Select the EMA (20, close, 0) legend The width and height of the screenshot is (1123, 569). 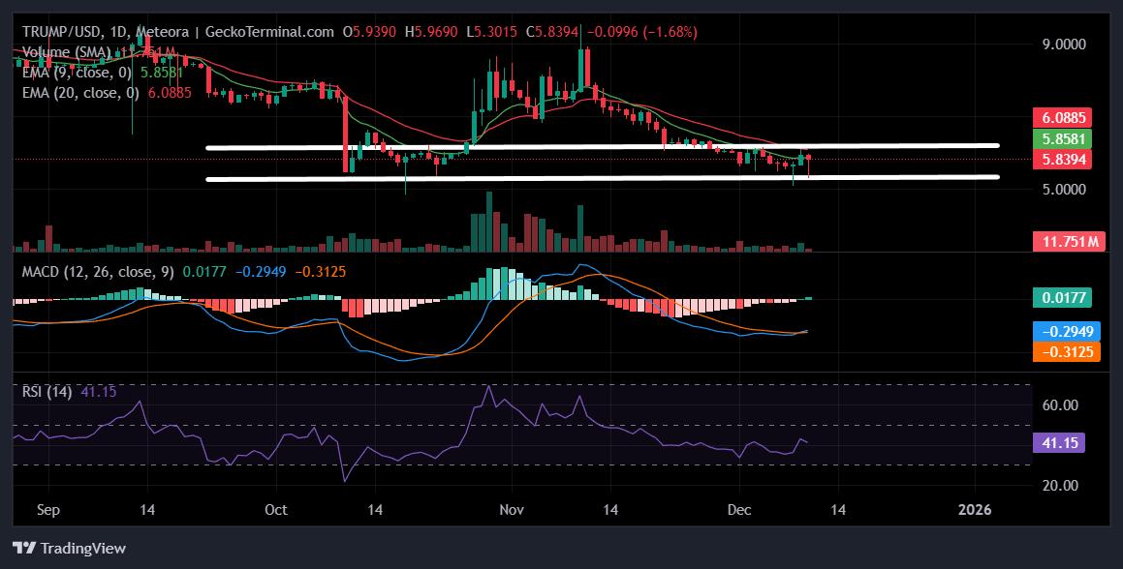point(81,92)
